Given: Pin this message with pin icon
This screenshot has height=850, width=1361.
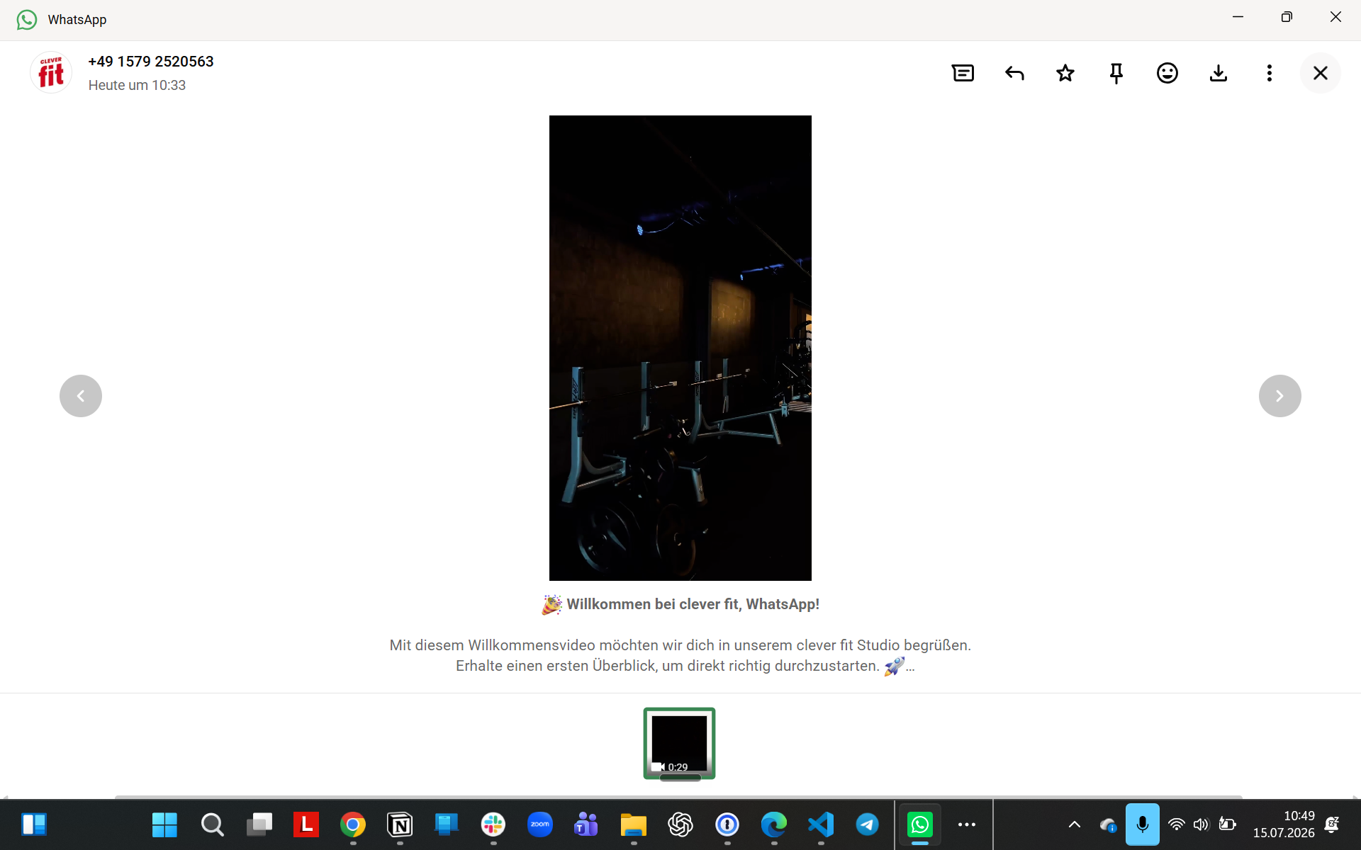Looking at the screenshot, I should 1116,73.
